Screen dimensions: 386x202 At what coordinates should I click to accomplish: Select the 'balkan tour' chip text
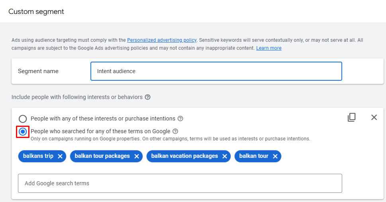point(254,156)
